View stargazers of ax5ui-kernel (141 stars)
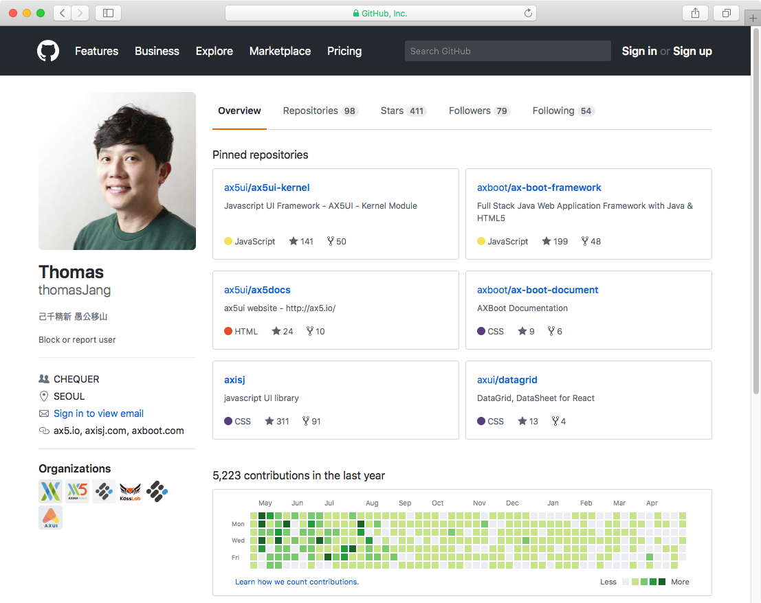The image size is (761, 603). (x=301, y=241)
